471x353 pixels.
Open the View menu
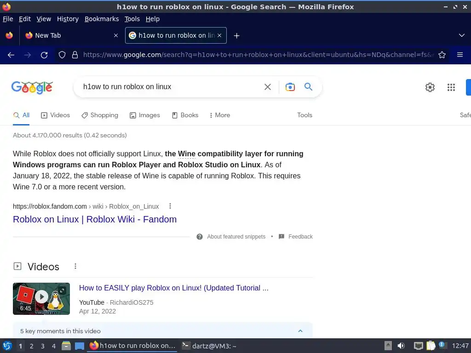44,19
